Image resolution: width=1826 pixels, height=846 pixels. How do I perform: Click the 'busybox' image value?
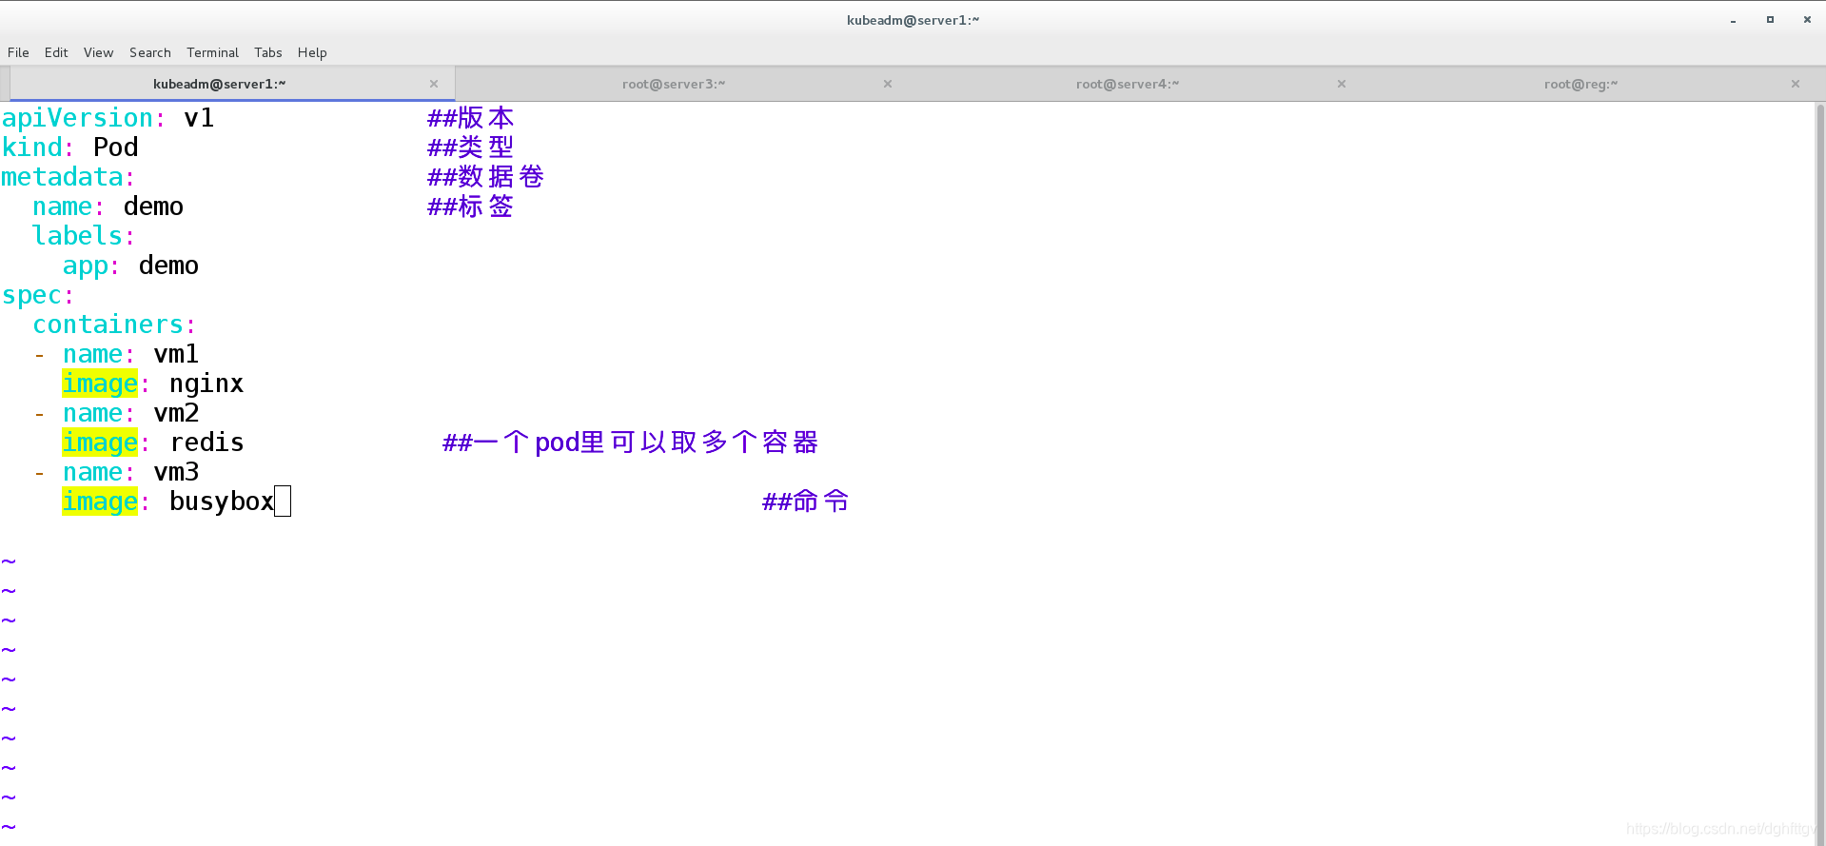(222, 502)
